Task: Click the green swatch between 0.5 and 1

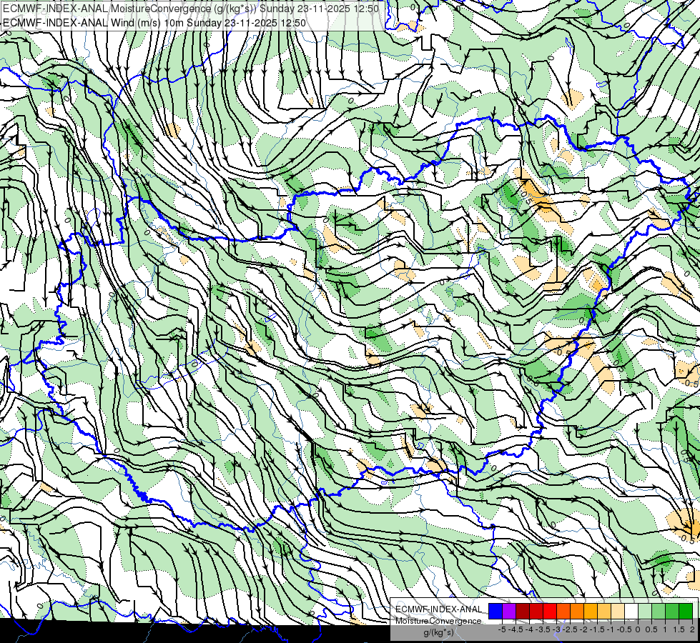Action: coord(659,612)
